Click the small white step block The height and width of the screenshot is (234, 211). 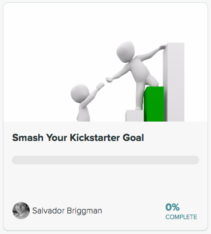point(134,116)
